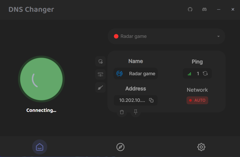Click the Radar game name field
Image resolution: width=240 pixels, height=157 pixels.
135,73
